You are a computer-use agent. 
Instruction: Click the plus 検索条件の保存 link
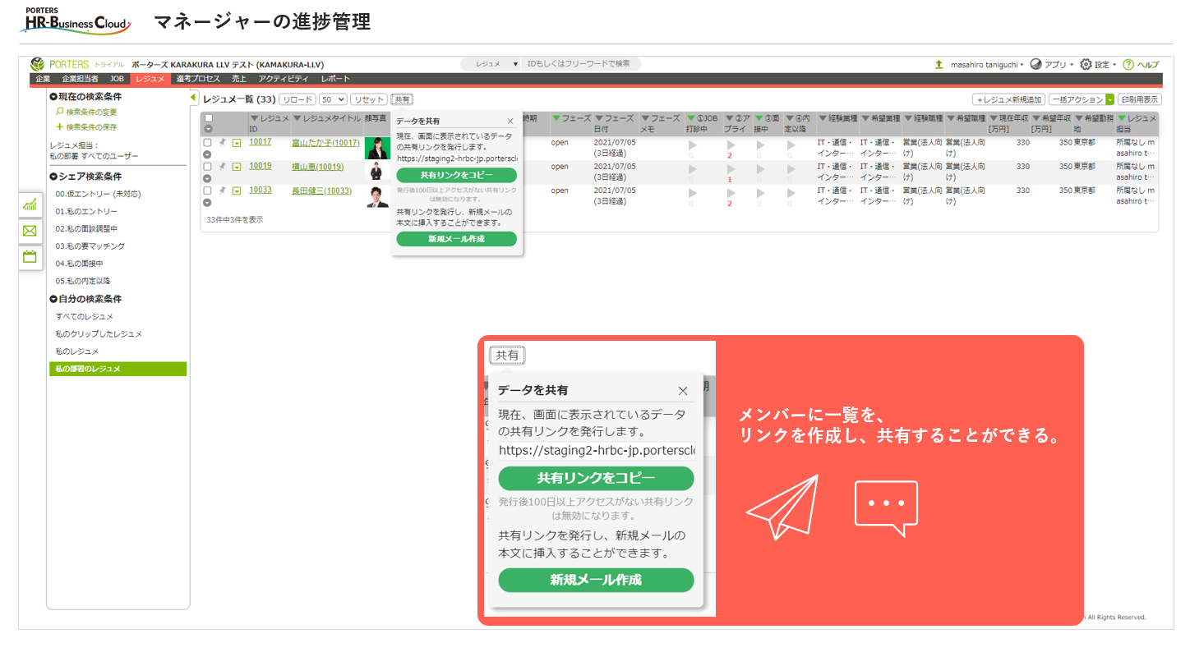[86, 127]
